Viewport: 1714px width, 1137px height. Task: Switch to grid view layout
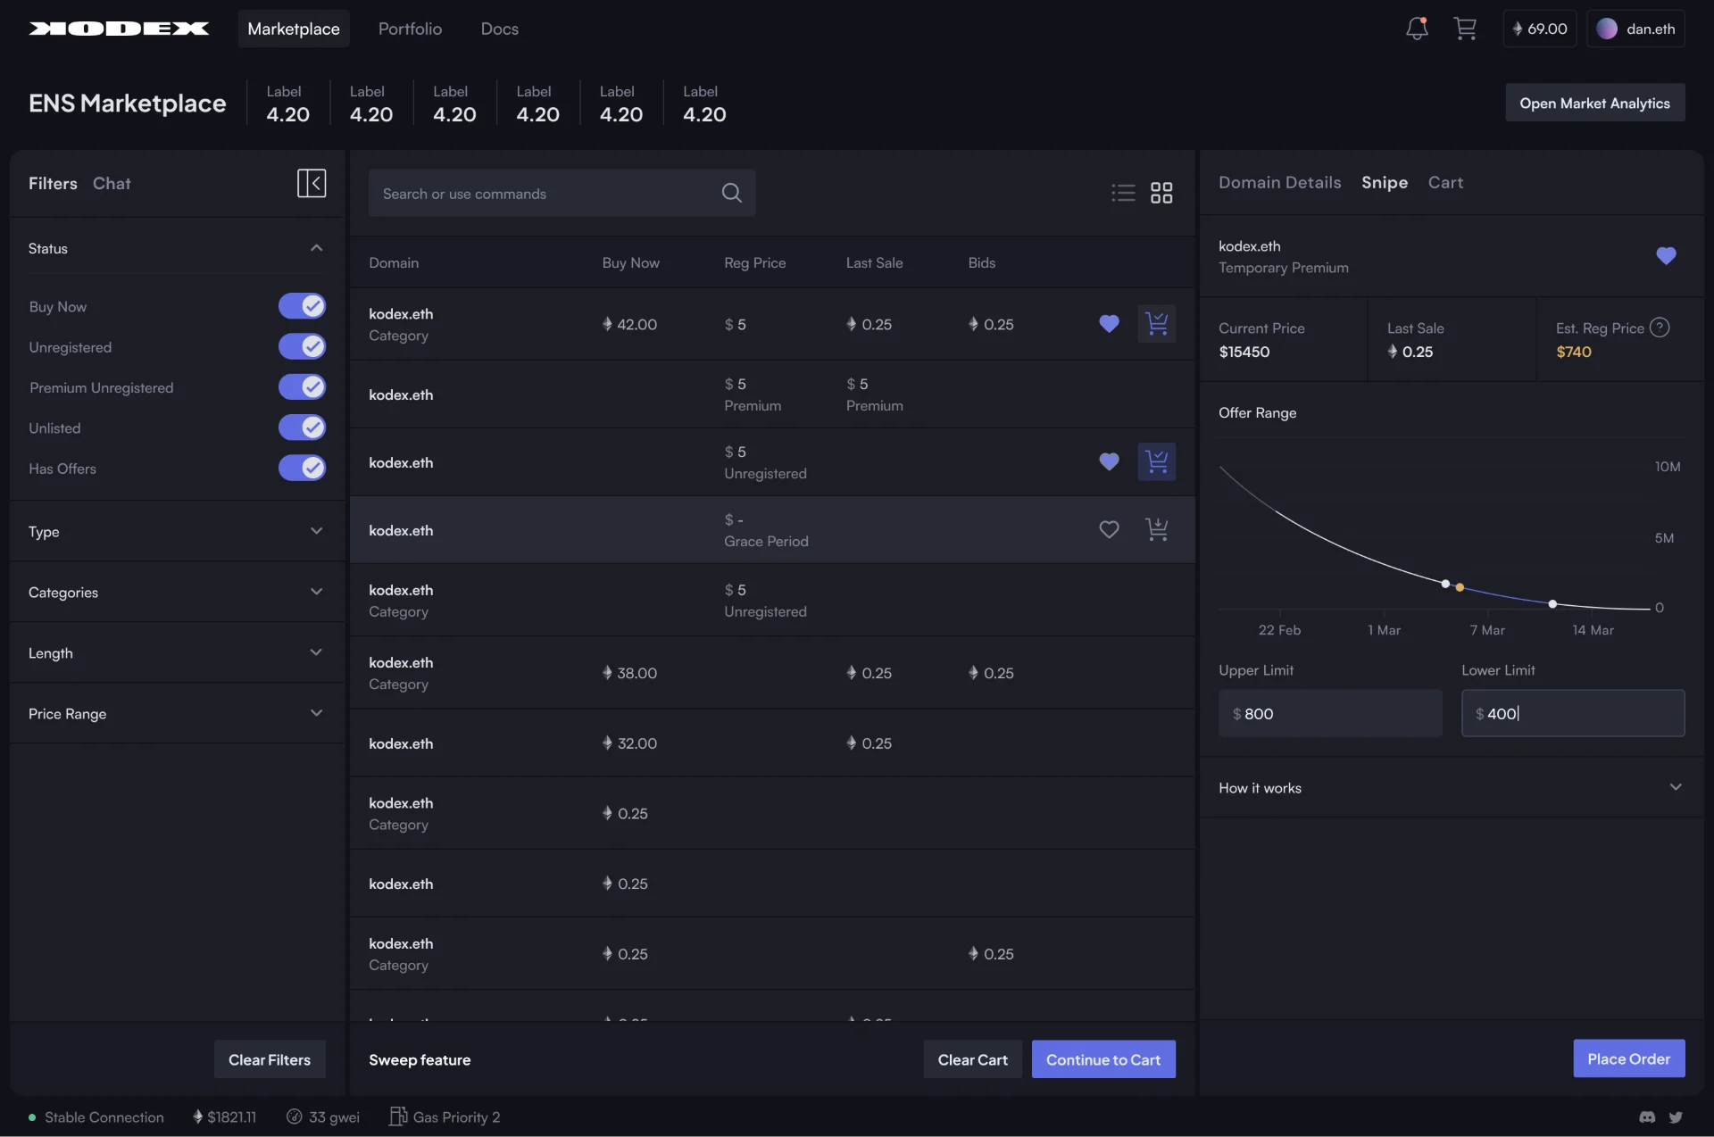[1161, 193]
